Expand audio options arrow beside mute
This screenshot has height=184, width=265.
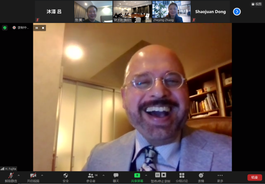(18, 175)
